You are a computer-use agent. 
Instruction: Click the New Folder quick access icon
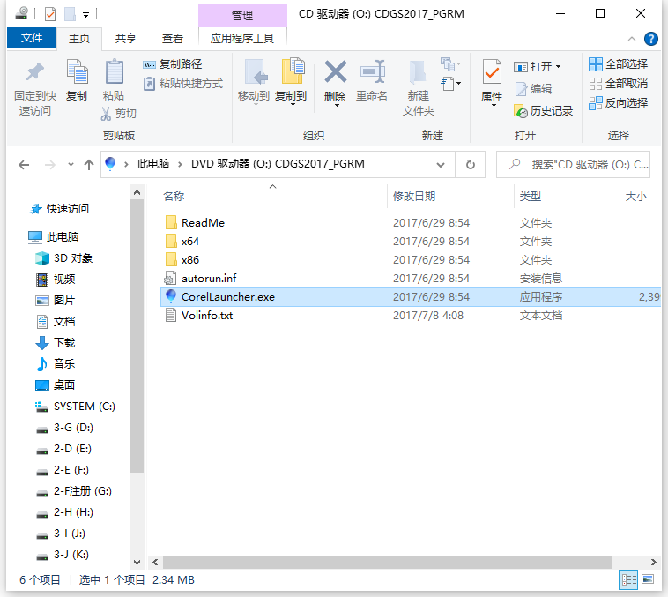tap(70, 14)
